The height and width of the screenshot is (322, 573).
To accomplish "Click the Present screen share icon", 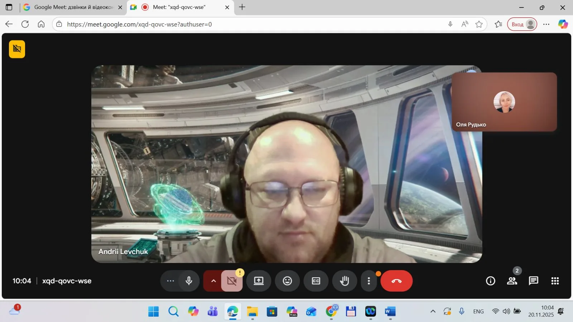I will point(259,281).
